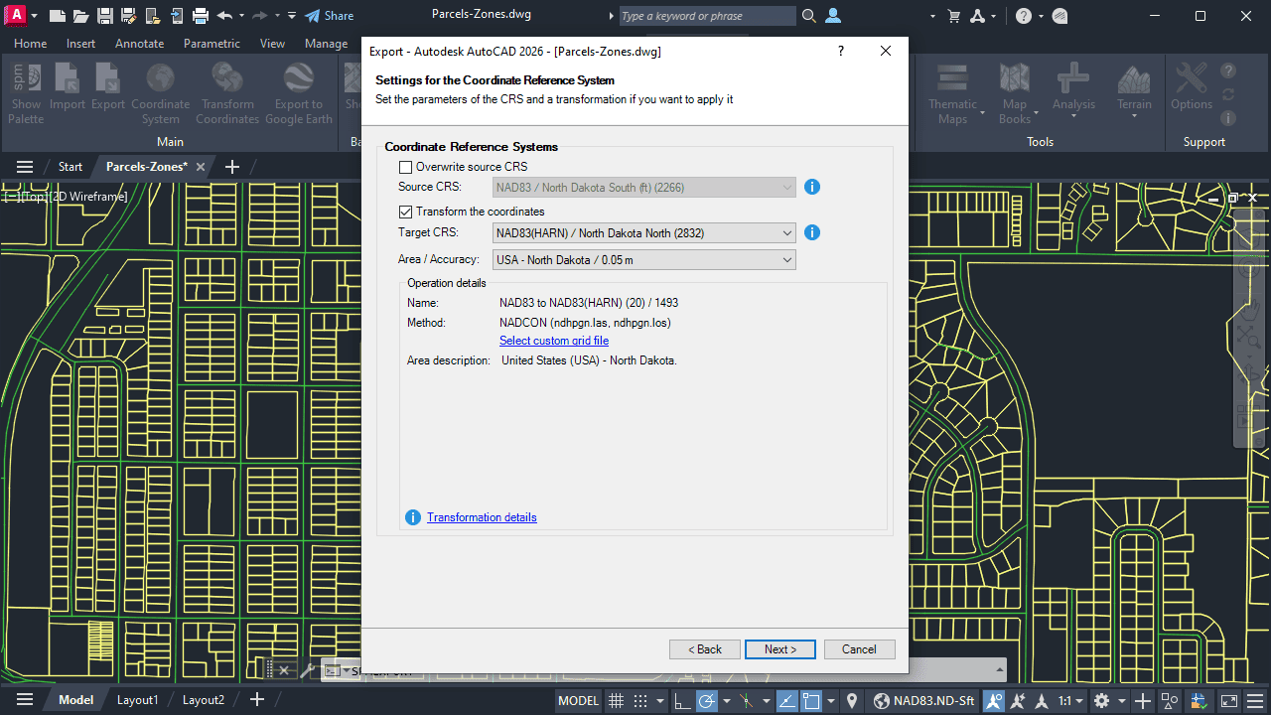
Task: Click the keyword search input field
Action: [x=706, y=16]
